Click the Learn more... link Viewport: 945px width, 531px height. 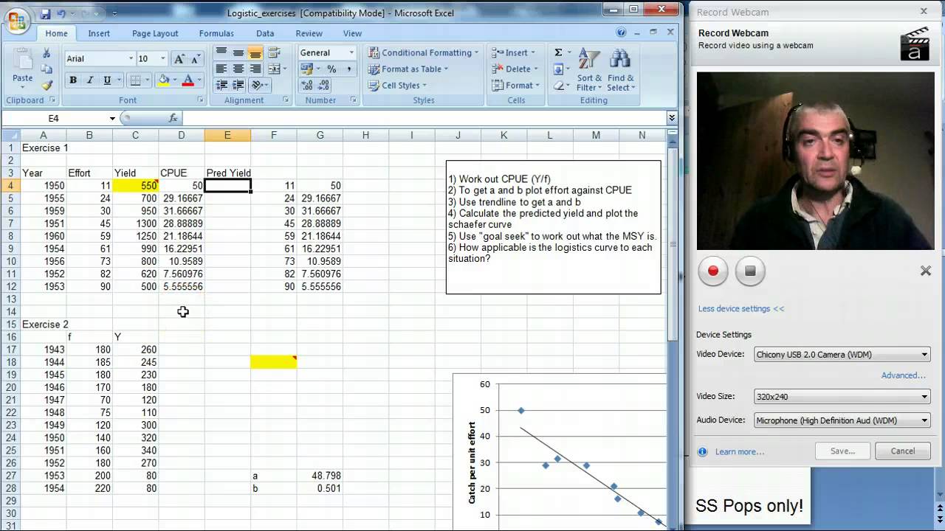740,452
